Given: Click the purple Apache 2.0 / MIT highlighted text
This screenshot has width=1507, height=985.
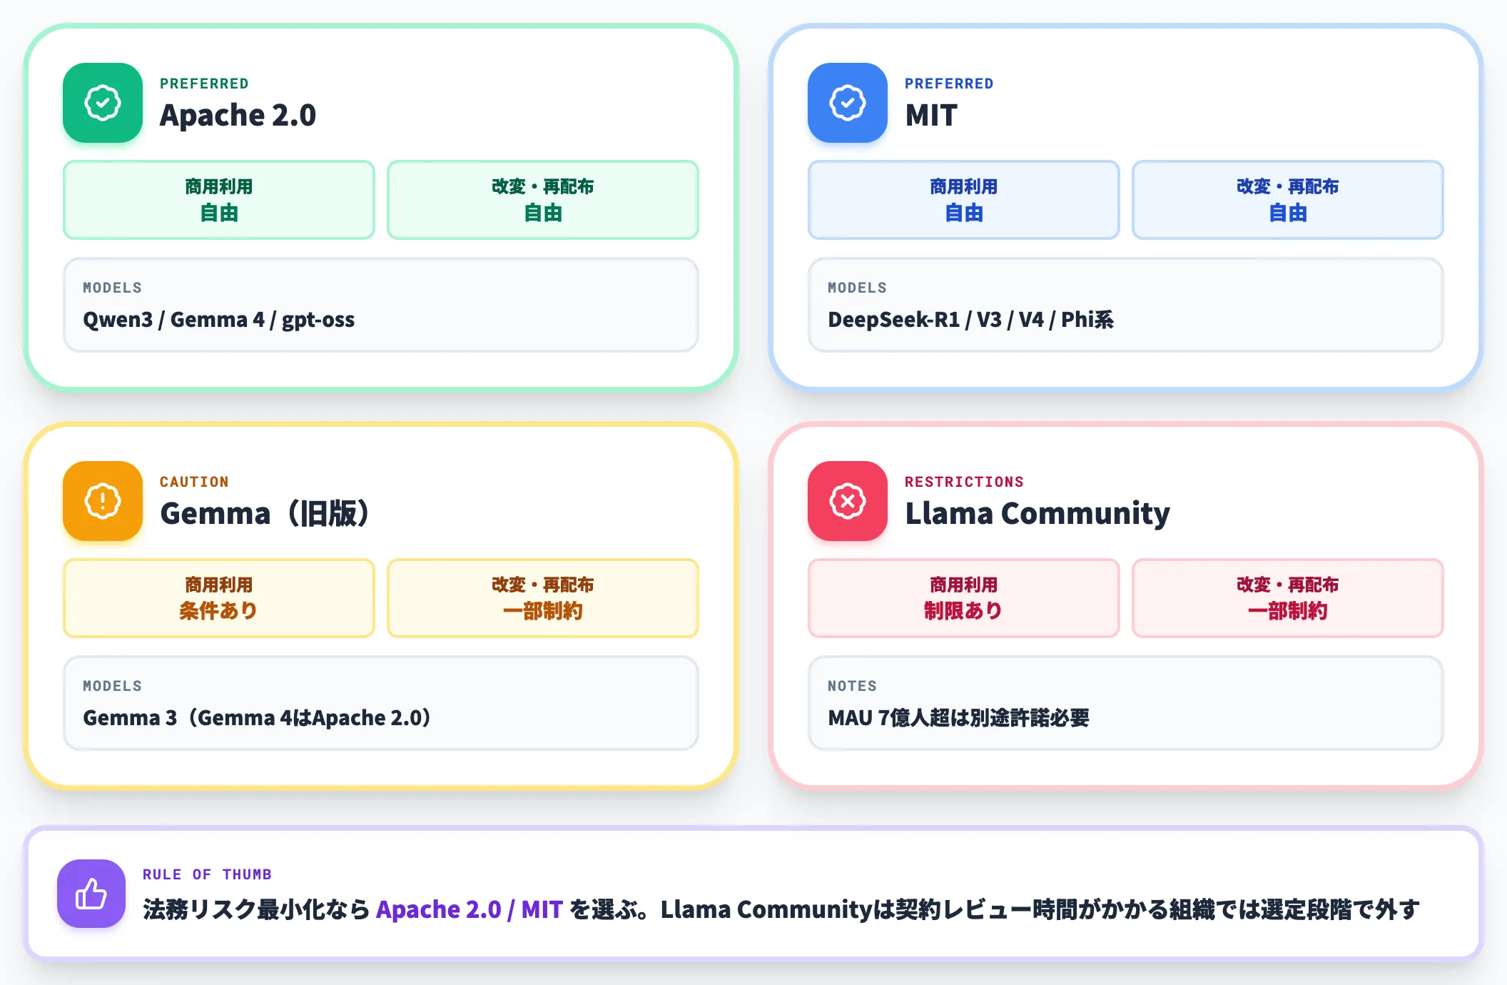Looking at the screenshot, I should coord(470,909).
